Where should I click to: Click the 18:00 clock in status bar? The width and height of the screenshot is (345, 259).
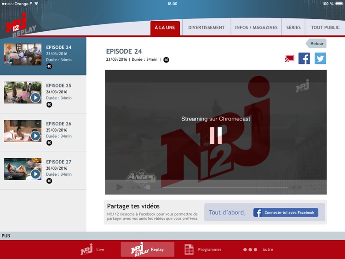click(172, 4)
